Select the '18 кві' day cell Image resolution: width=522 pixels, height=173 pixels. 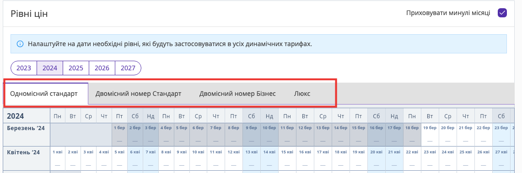[340, 158]
